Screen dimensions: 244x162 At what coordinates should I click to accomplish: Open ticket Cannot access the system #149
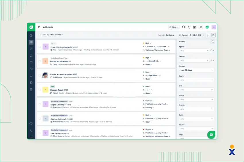click(x=64, y=74)
